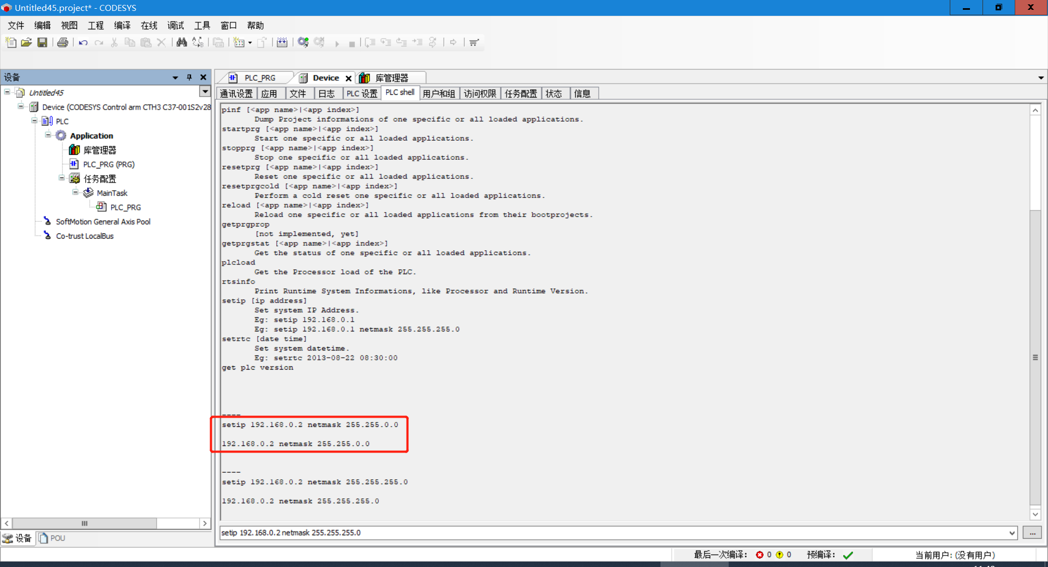Select Co-trust LocalBus tree item
The width and height of the screenshot is (1048, 567).
[85, 236]
